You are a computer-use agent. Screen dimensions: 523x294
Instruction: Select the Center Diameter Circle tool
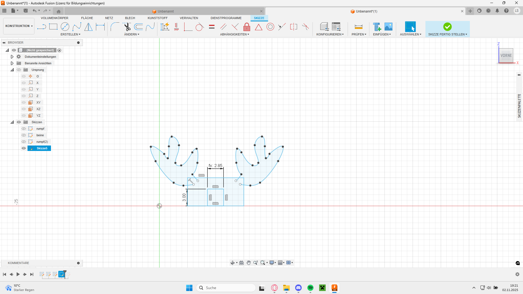[65, 27]
